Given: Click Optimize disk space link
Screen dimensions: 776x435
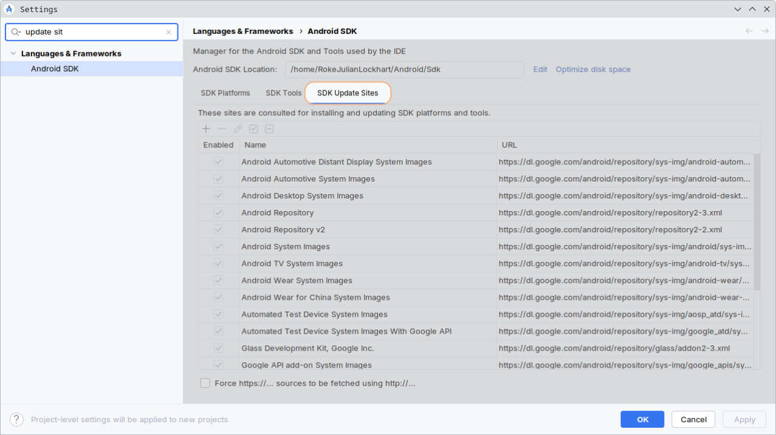Looking at the screenshot, I should tap(592, 69).
